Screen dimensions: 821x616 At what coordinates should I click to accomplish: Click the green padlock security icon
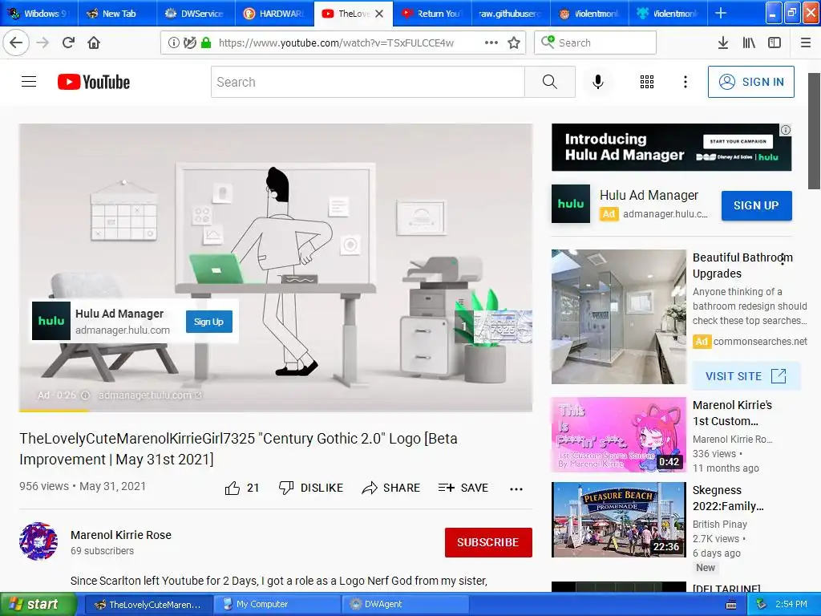[x=206, y=43]
